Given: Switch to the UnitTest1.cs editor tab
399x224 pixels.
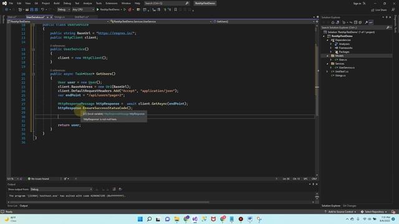Looking at the screenshot, I should tap(82, 17).
